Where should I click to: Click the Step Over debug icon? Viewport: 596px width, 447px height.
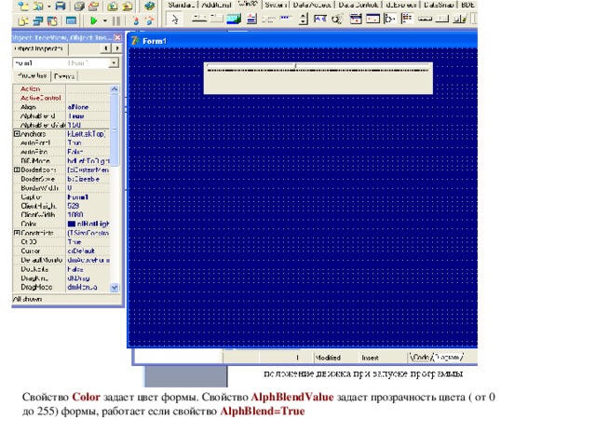(150, 20)
